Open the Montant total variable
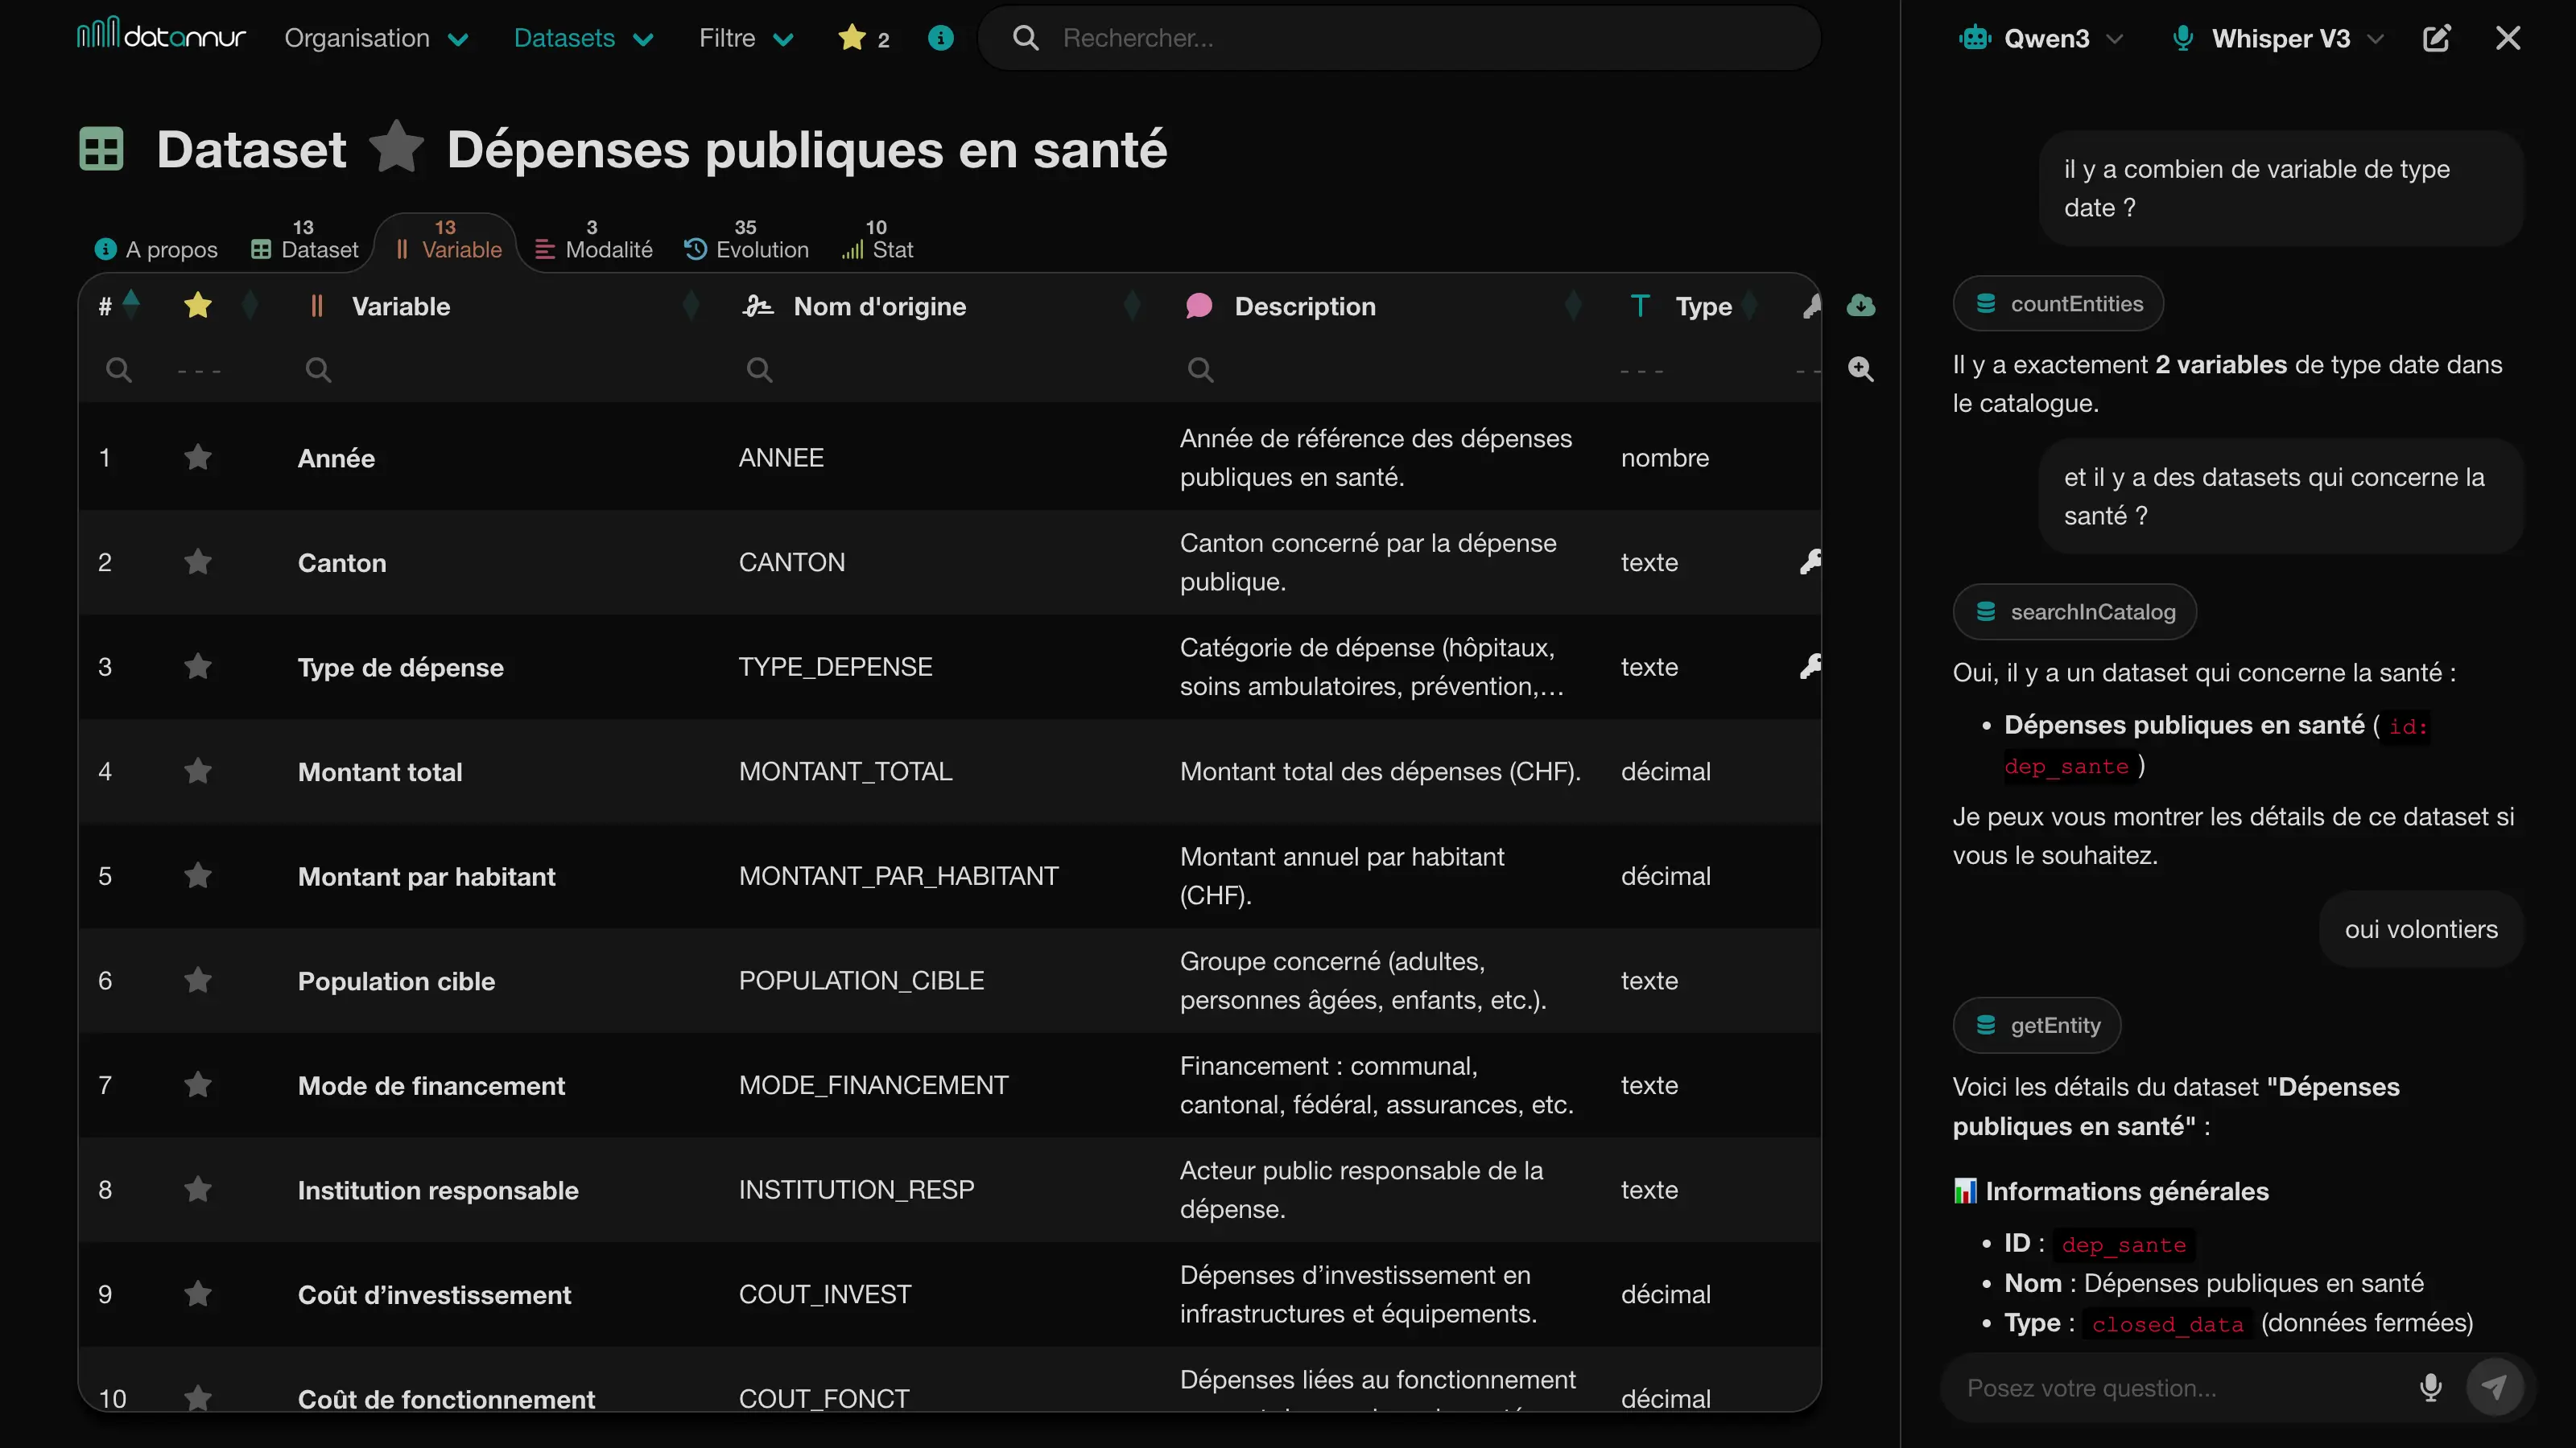 tap(380, 771)
